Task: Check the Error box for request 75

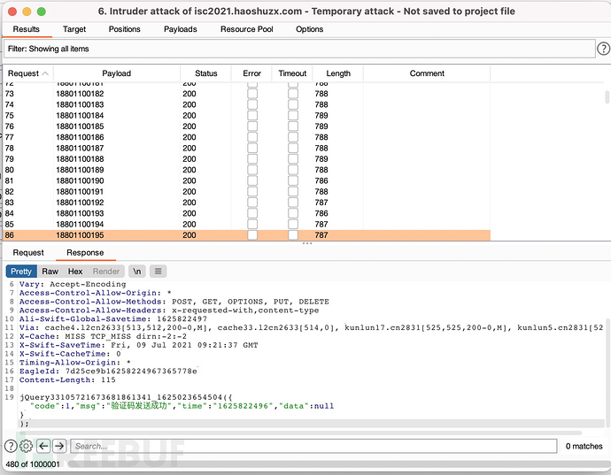Action: pos(252,115)
